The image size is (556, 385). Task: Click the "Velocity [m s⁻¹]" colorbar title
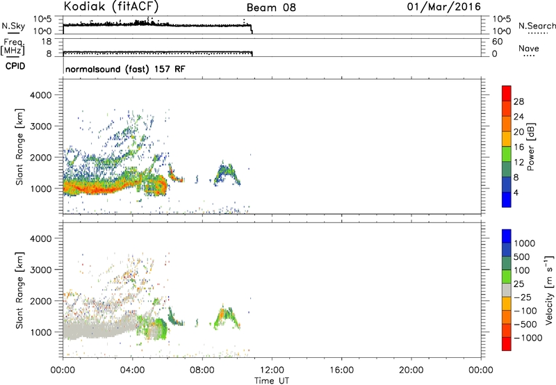(549, 290)
